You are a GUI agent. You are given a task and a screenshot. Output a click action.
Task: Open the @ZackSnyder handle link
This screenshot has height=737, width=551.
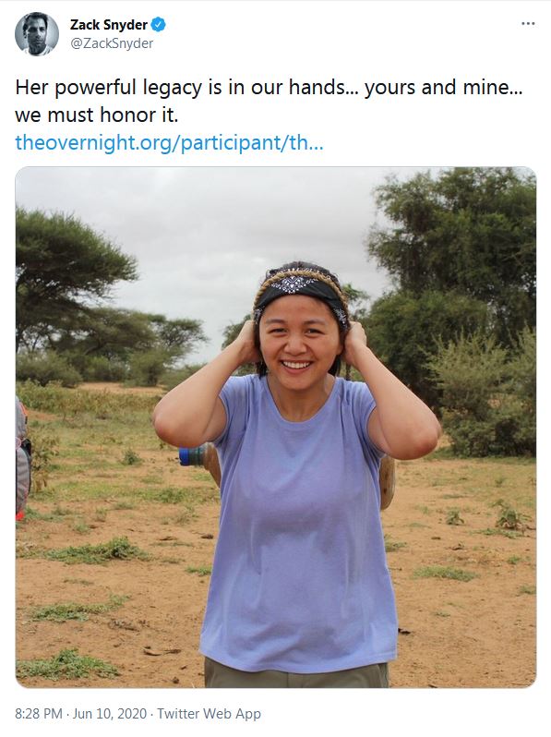[112, 43]
